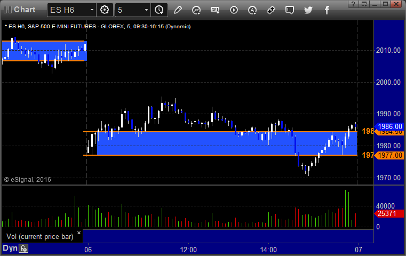Maximize the Chart window
The height and width of the screenshot is (256, 406).
click(385, 4)
